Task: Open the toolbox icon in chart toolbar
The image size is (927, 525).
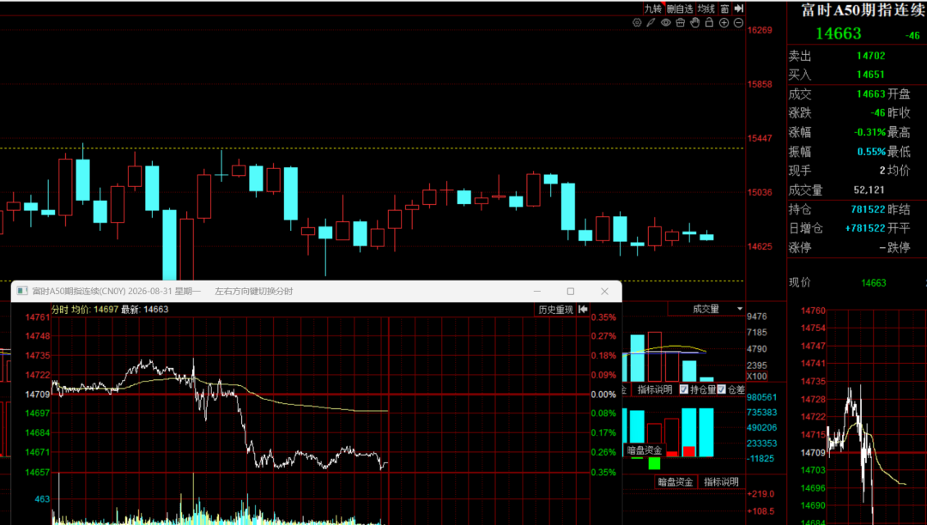Action: tap(681, 22)
